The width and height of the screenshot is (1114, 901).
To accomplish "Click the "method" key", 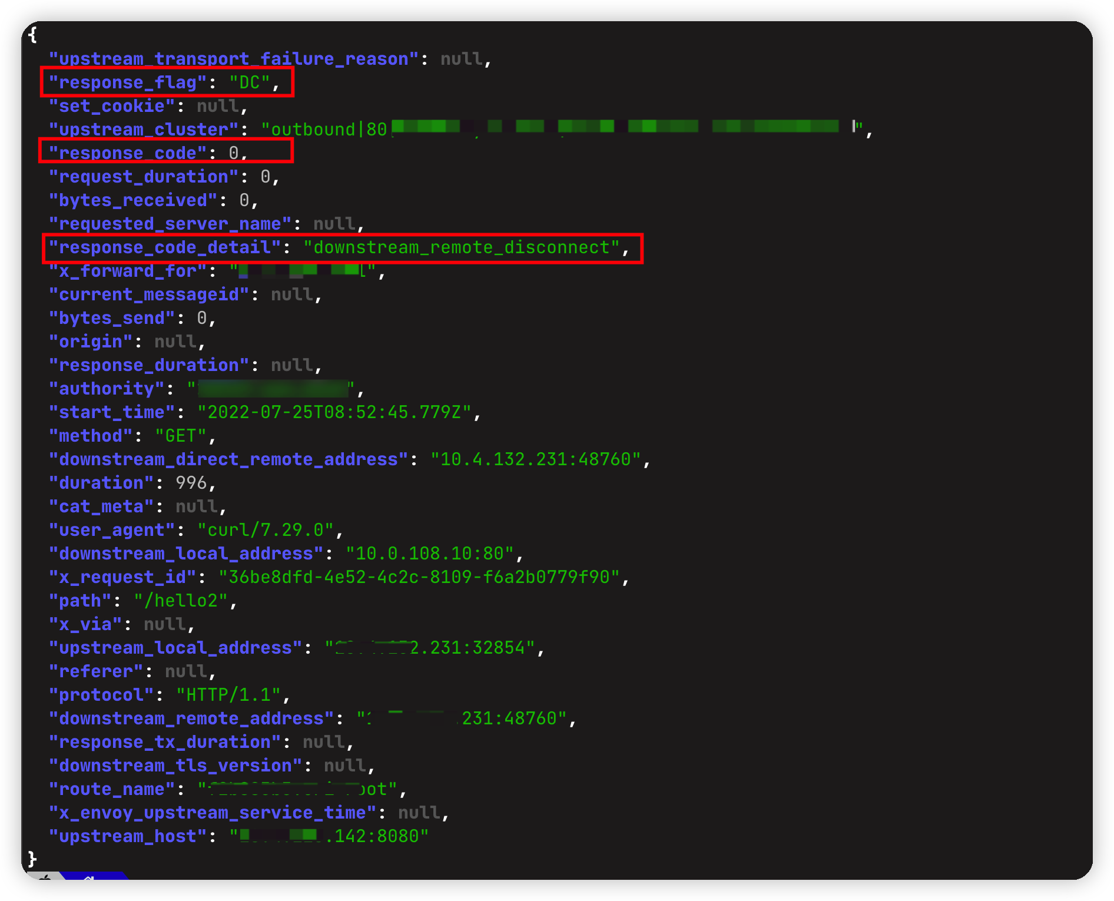I will 91,436.
